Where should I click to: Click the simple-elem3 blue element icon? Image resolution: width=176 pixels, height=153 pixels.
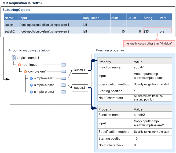click(31, 92)
